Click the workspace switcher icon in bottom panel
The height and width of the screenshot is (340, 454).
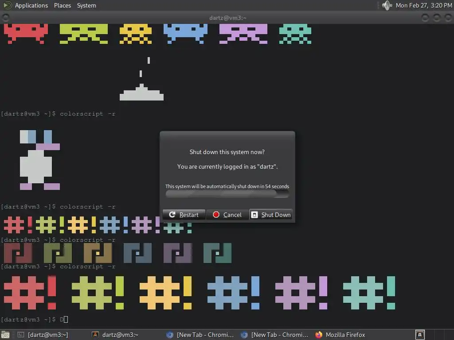(420, 335)
